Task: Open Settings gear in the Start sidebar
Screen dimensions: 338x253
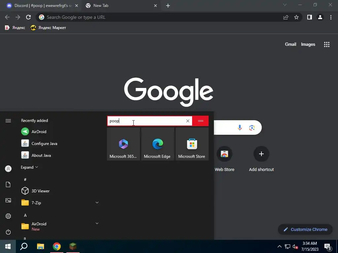Action: click(8, 216)
